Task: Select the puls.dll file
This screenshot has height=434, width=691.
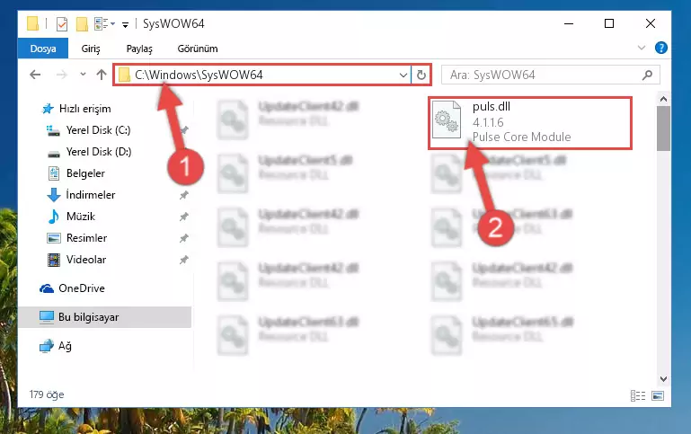Action: pyautogui.click(x=530, y=122)
